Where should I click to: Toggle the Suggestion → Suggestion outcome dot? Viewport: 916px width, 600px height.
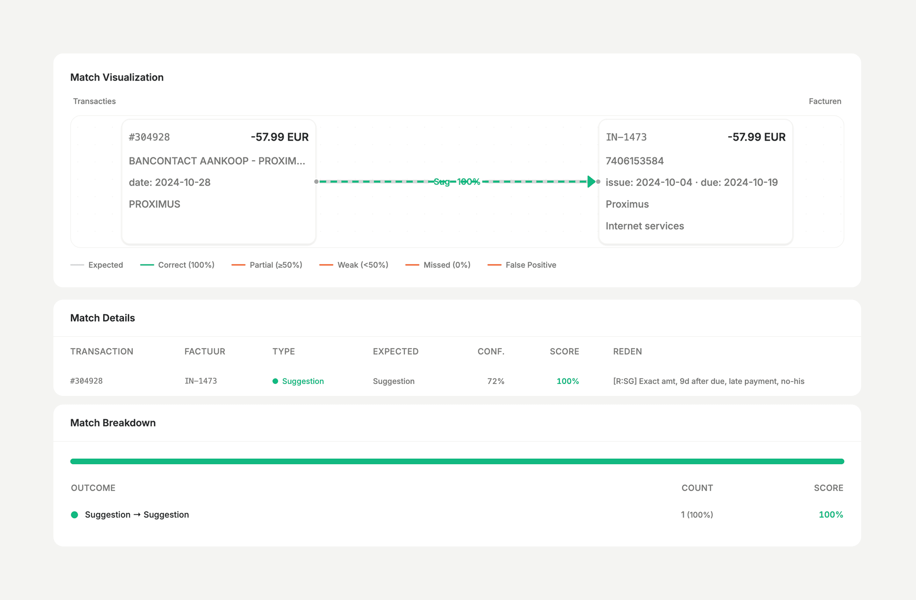[75, 515]
